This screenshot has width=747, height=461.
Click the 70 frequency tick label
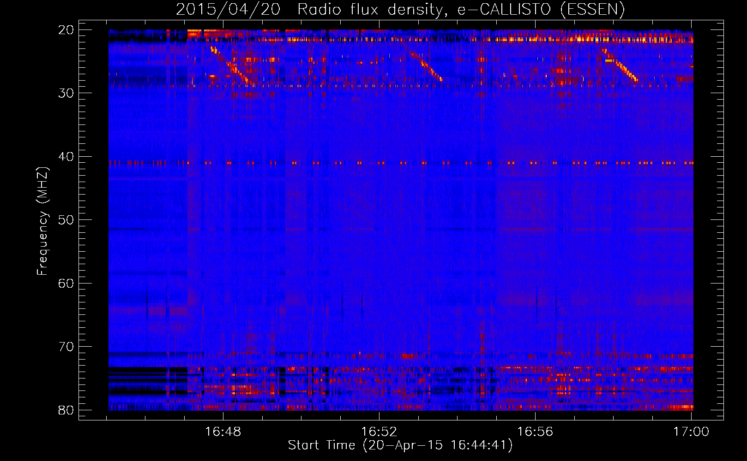(x=66, y=347)
